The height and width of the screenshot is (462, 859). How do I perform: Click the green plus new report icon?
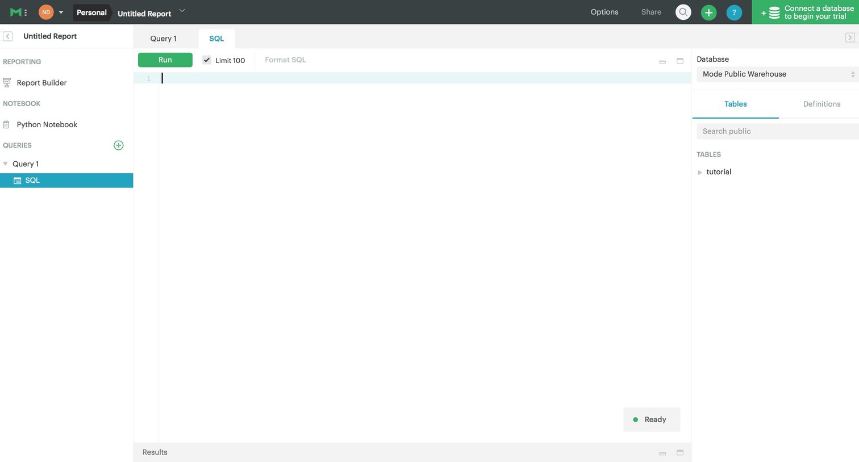[x=708, y=12]
